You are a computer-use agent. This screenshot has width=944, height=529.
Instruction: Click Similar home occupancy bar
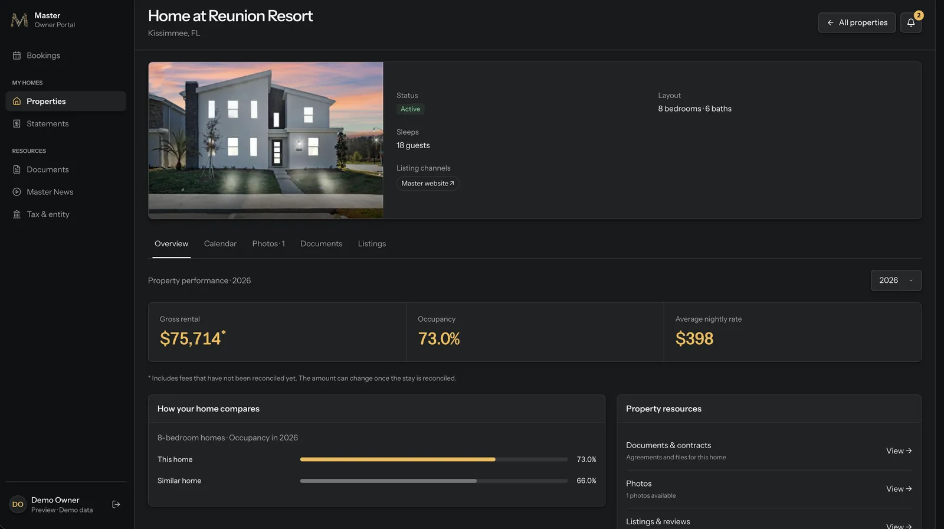[x=434, y=481]
